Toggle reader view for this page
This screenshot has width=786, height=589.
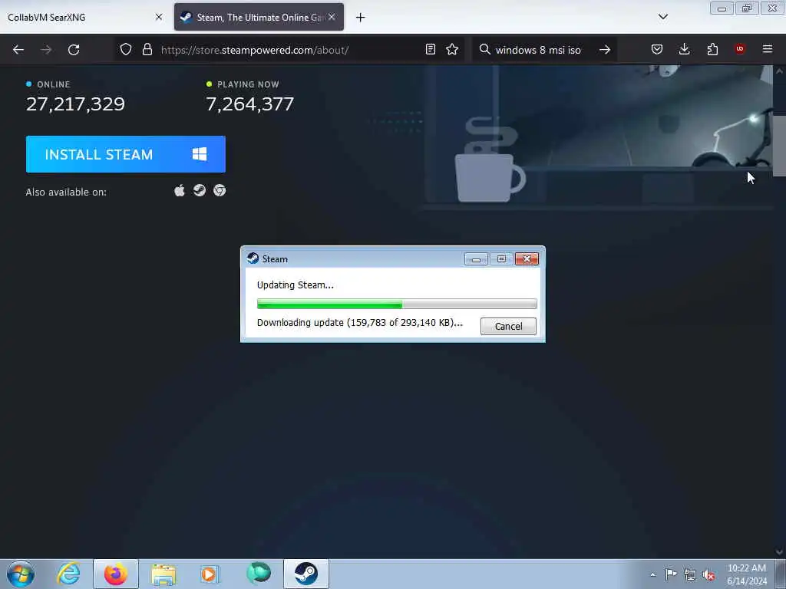[431, 50]
